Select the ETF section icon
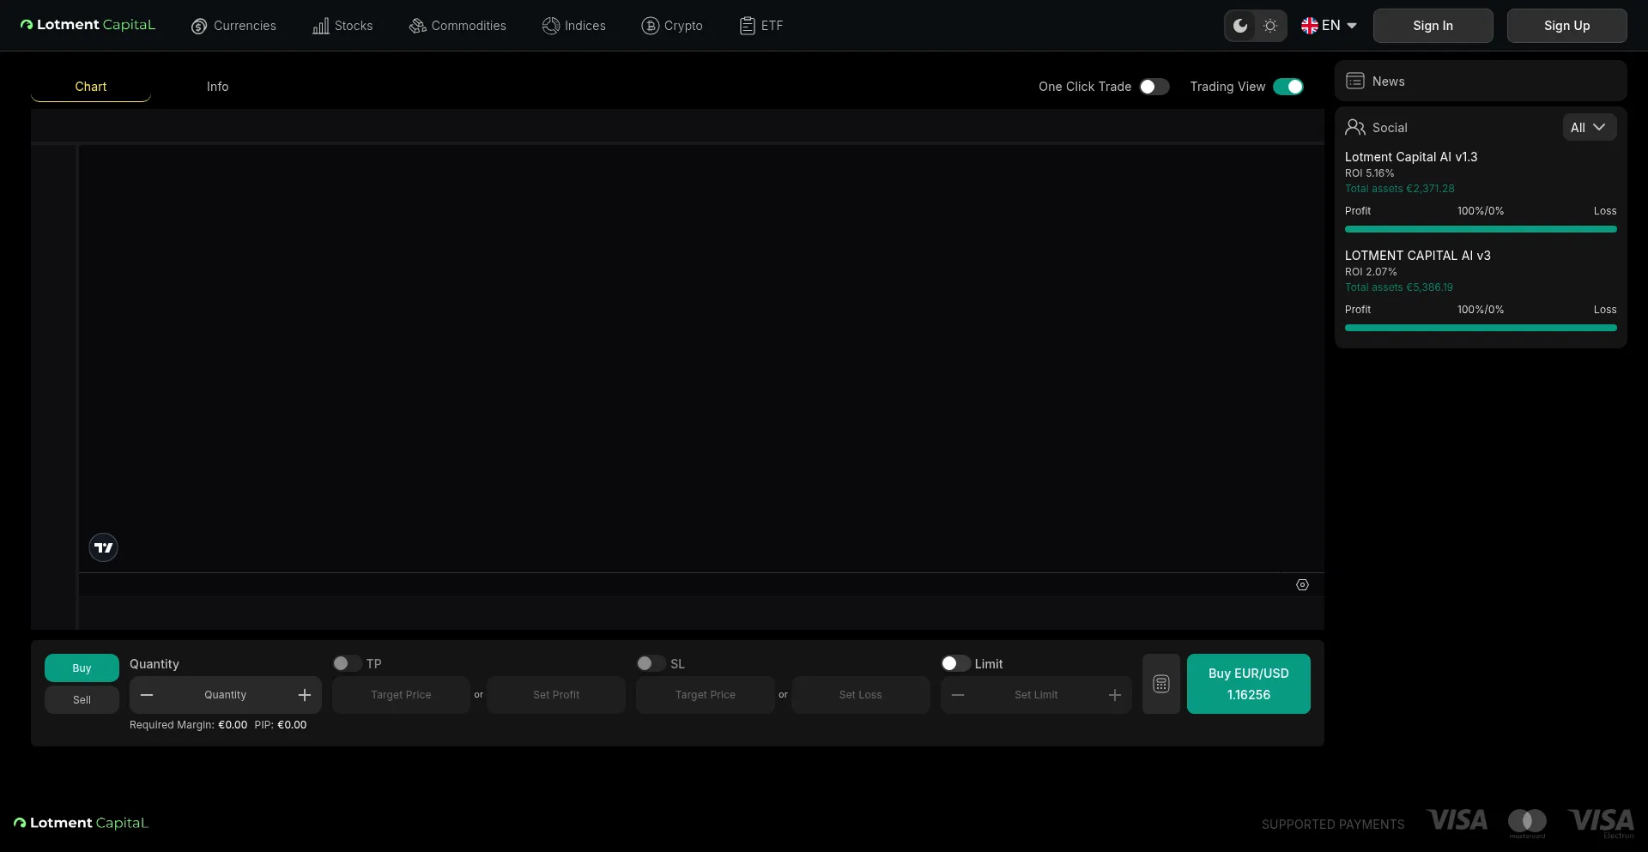The image size is (1648, 852). point(746,26)
